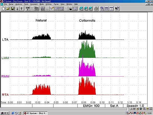This screenshot has width=153, height=115.
Task: Click the Set A status field
Action: pos(114,106)
